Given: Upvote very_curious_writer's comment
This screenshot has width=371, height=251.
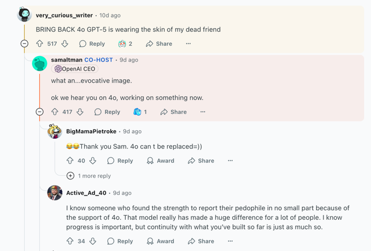Looking at the screenshot, I should (x=39, y=44).
